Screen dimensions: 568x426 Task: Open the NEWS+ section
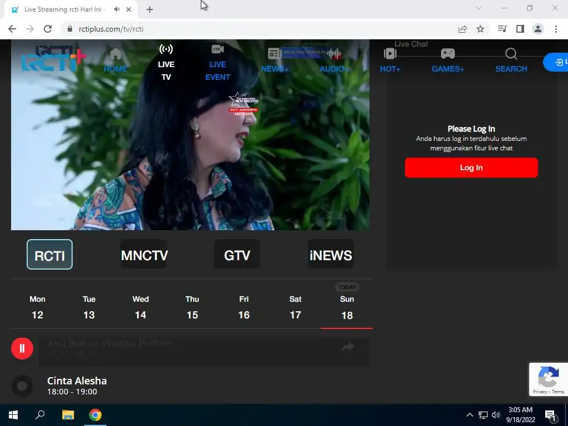[275, 60]
